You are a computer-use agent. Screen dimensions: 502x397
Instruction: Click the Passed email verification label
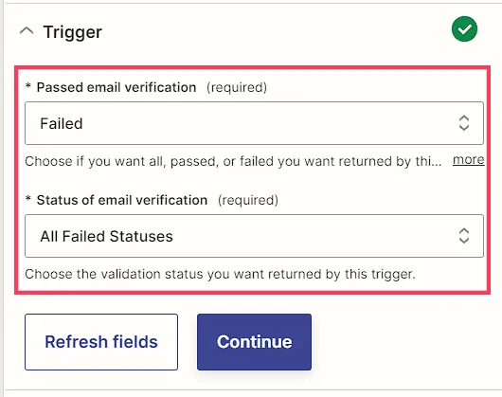click(x=117, y=87)
